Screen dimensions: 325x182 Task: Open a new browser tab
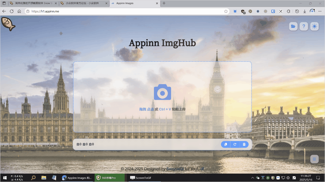tap(164, 3)
